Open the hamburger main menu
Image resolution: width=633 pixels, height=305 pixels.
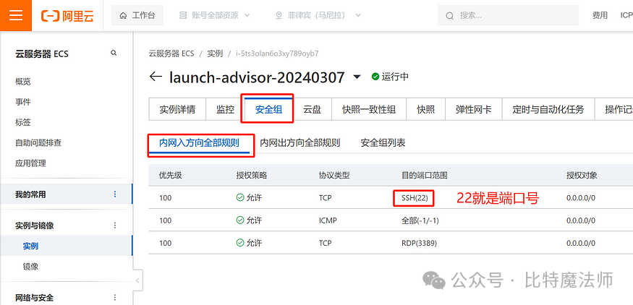16,15
